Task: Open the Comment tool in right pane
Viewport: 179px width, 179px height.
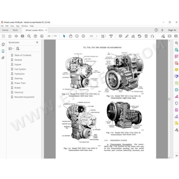Action: coord(176,70)
